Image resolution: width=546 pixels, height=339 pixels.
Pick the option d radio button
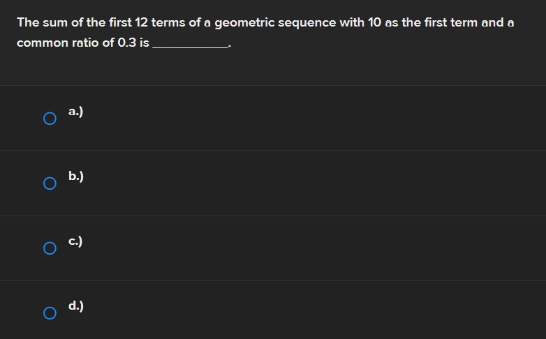click(x=49, y=313)
